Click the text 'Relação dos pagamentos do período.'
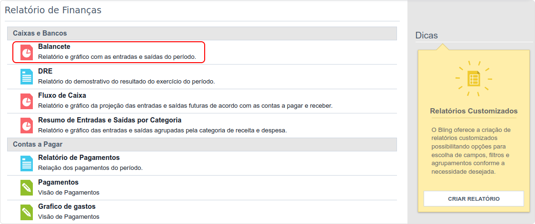535x224 pixels. 90,168
